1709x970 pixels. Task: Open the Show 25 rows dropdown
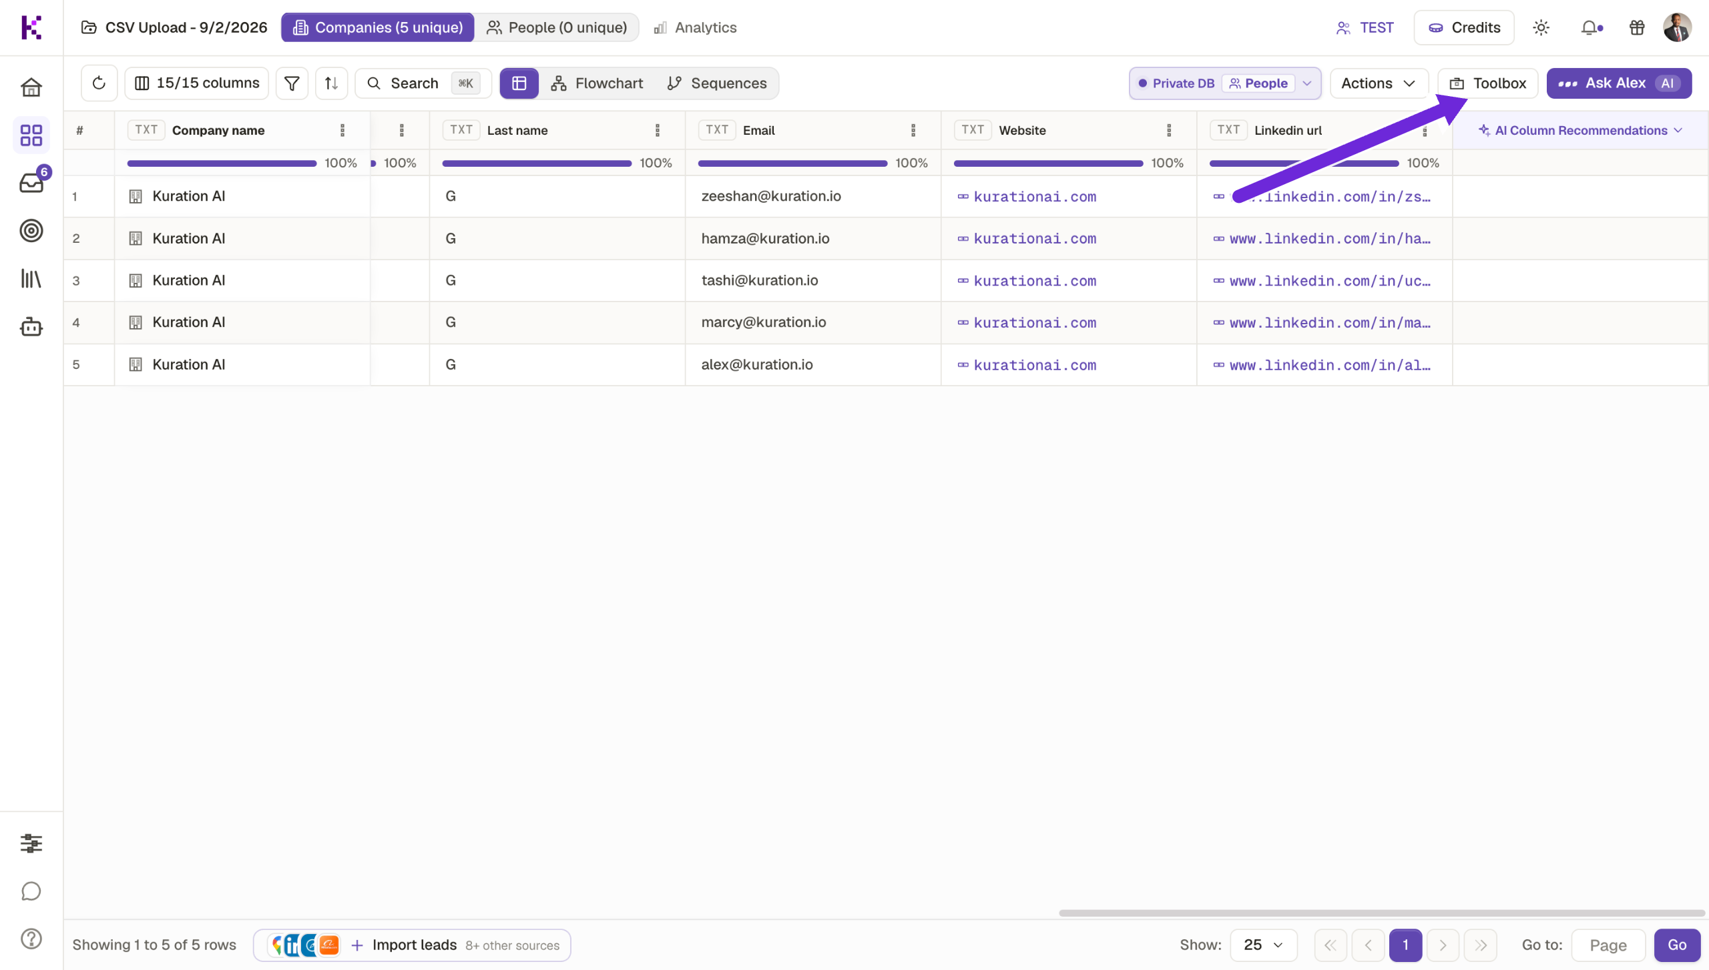point(1263,945)
